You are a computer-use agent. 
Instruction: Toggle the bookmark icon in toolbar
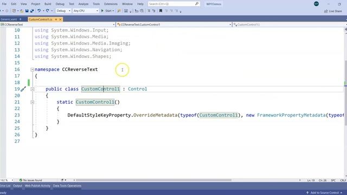160,11
